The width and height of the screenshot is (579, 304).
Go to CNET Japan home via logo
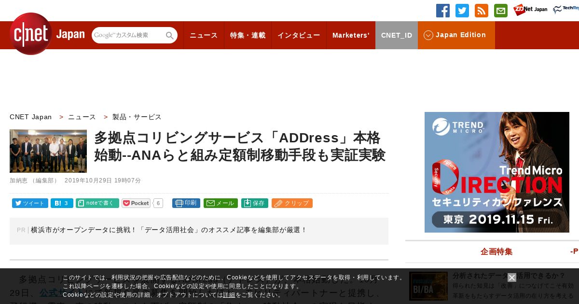click(47, 34)
